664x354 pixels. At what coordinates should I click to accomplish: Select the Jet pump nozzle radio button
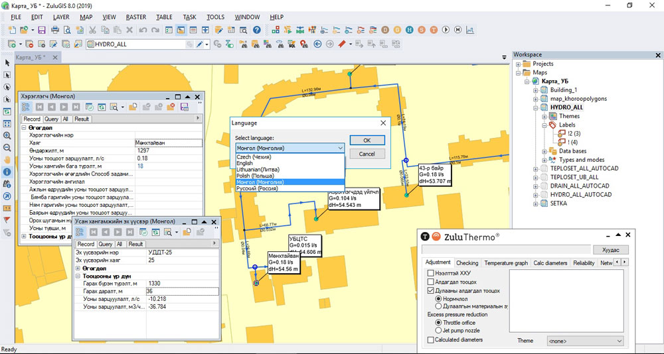tap(438, 330)
